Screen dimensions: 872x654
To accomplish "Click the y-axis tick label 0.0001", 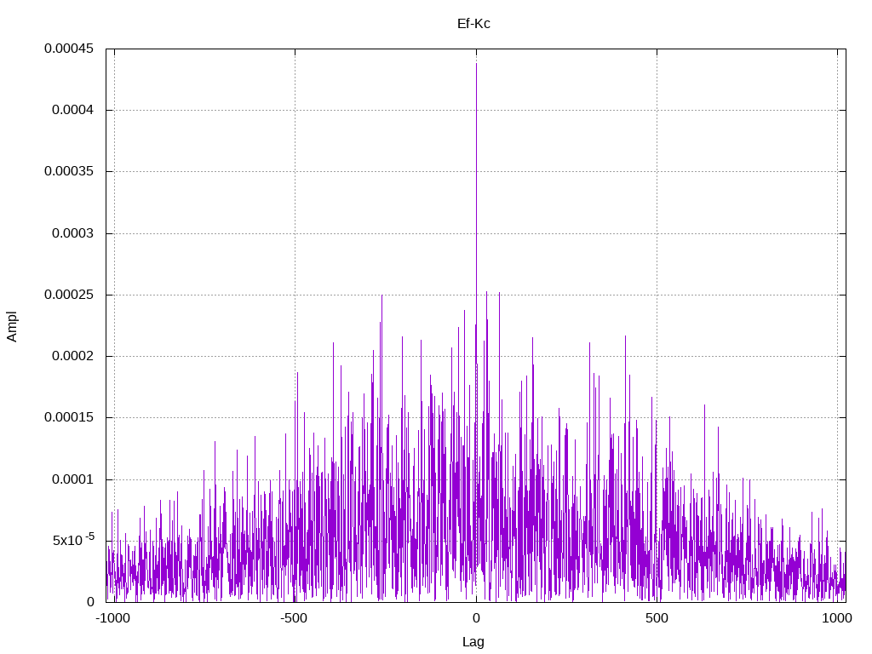I will pos(73,479).
